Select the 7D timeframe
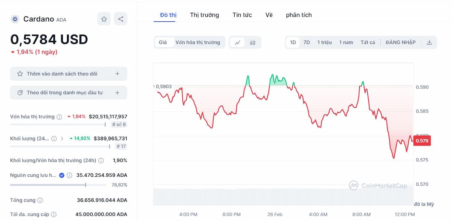The height and width of the screenshot is (221, 452). 307,42
